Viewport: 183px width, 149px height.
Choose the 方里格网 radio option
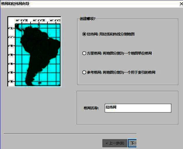84,53
